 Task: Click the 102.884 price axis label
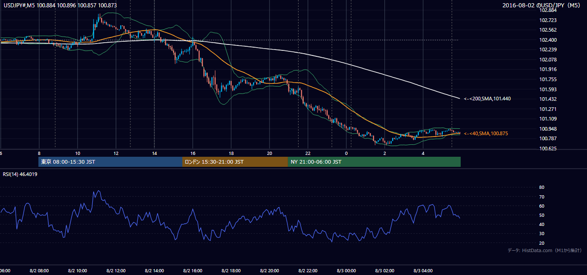pyautogui.click(x=548, y=10)
